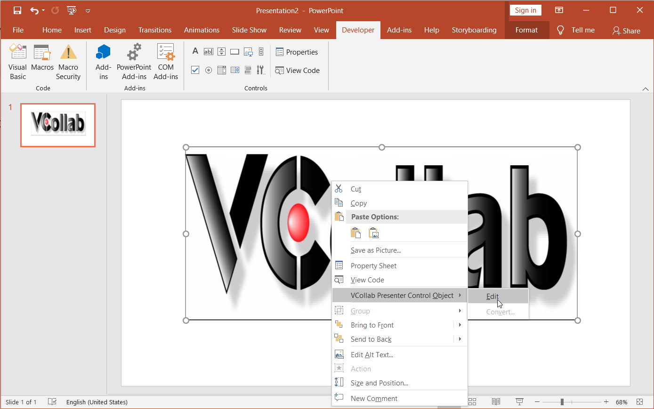
Task: Open PowerPoint Add-ins manager
Action: click(134, 62)
